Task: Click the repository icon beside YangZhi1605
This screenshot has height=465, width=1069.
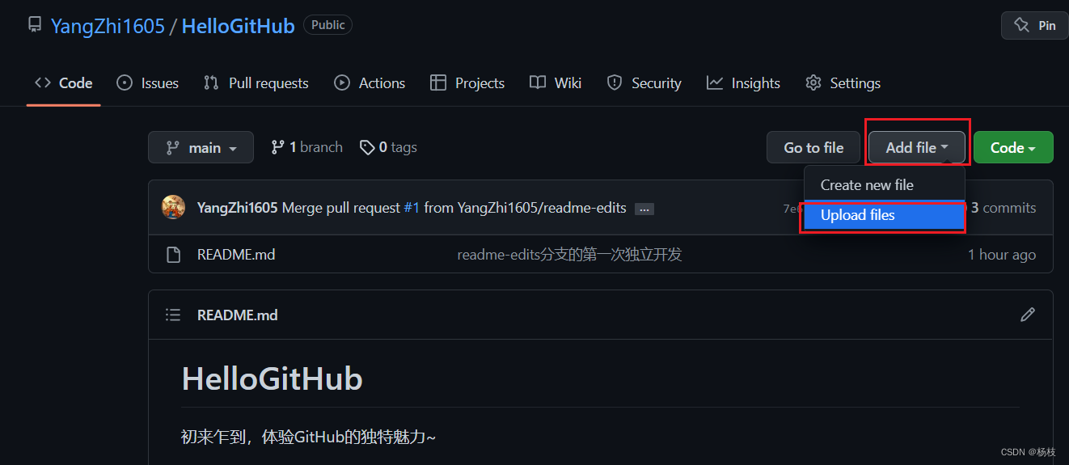Action: pos(35,25)
